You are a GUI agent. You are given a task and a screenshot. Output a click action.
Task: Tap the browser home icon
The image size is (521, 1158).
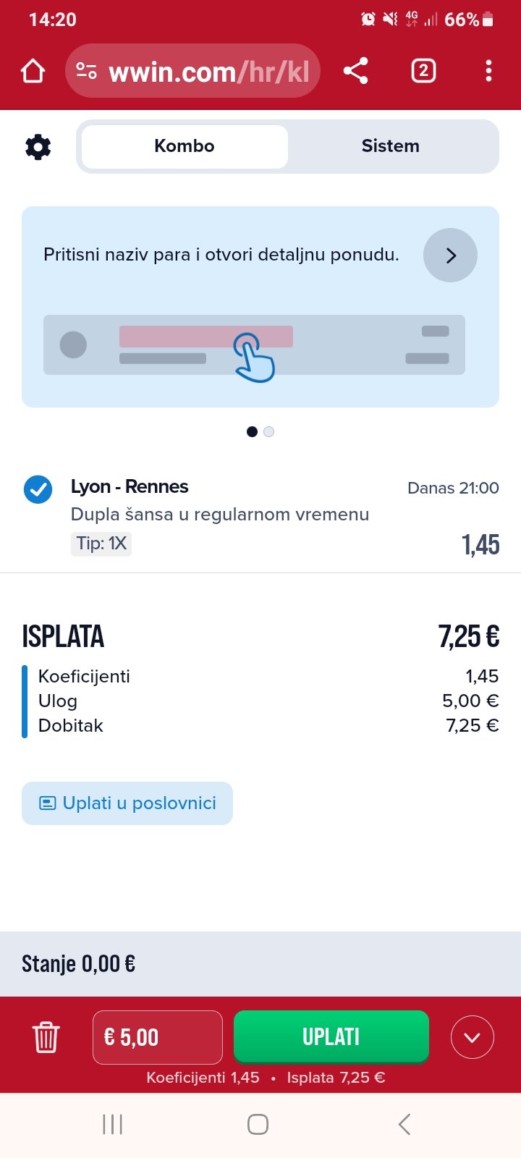pyautogui.click(x=33, y=71)
